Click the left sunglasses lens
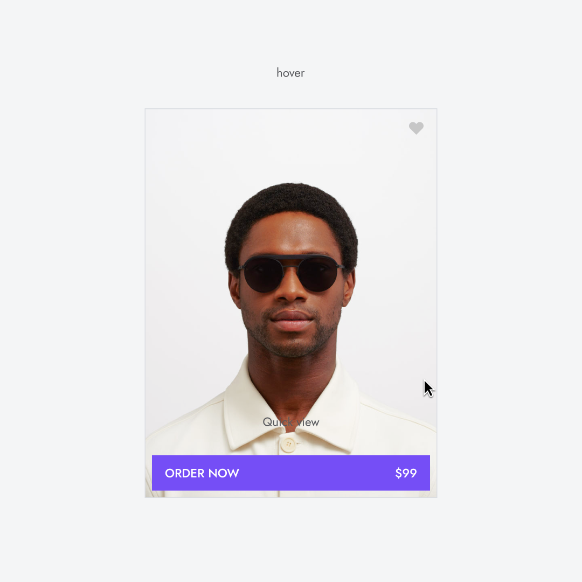This screenshot has width=582, height=582. click(x=263, y=275)
